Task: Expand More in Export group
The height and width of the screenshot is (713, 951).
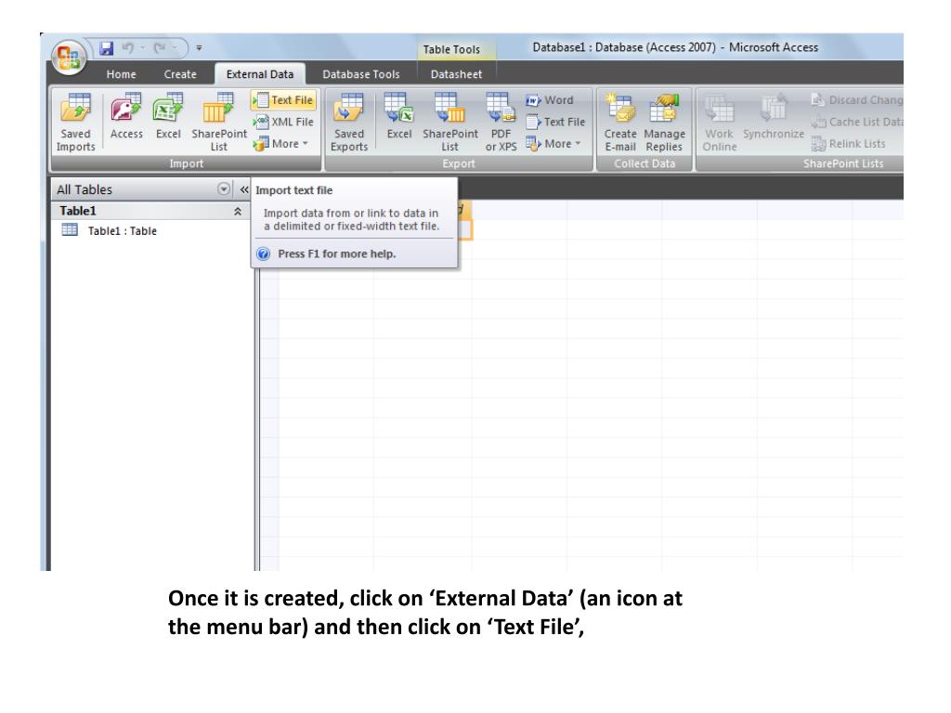Action: pyautogui.click(x=554, y=144)
